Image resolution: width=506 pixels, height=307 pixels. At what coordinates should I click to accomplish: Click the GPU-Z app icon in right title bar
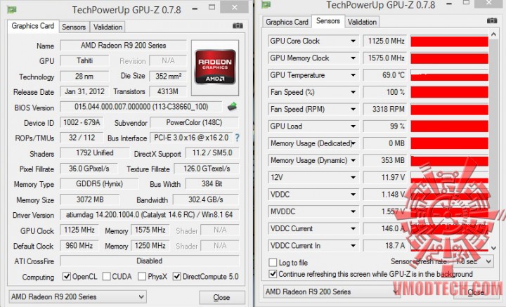click(x=266, y=4)
